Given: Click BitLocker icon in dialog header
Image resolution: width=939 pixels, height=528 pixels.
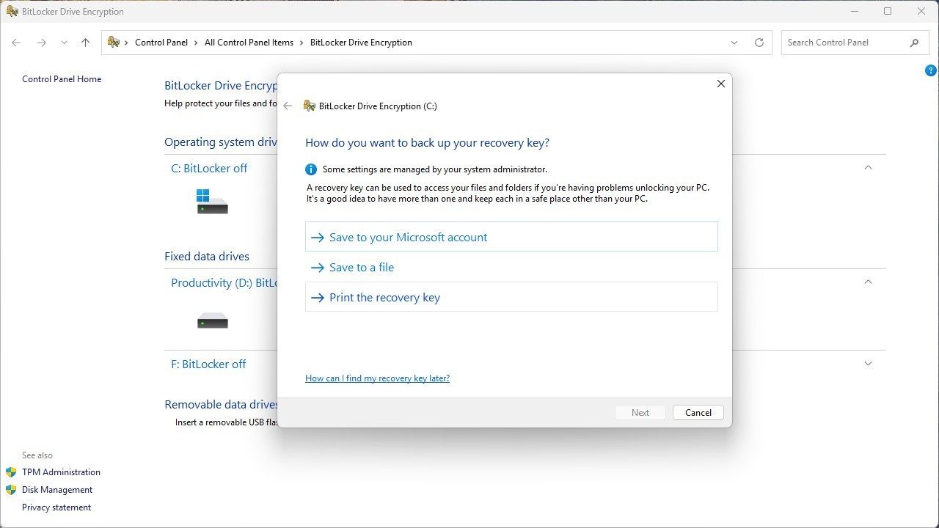Looking at the screenshot, I should pyautogui.click(x=310, y=106).
